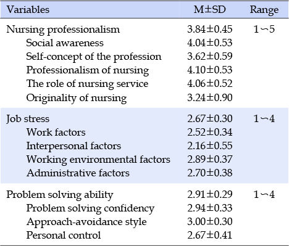
Task: Click the 1~5 range value
Action: (x=264, y=29)
